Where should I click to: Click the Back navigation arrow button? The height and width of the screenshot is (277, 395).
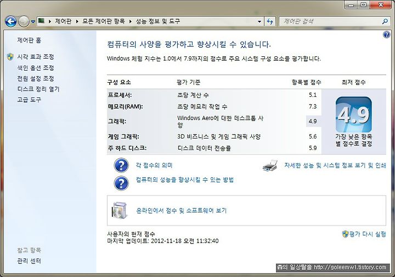11,21
